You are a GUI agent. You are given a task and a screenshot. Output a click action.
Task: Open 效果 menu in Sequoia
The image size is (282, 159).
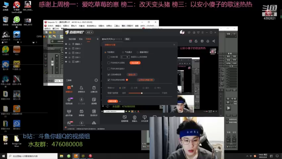[x=109, y=26]
